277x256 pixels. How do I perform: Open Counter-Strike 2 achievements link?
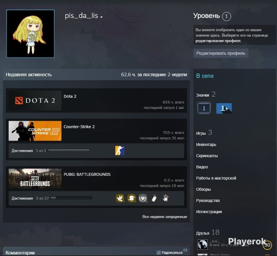pos(22,151)
